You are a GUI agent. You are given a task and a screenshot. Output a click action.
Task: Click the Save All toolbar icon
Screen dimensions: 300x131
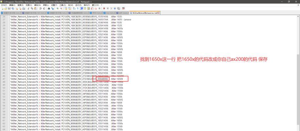pos(13,9)
